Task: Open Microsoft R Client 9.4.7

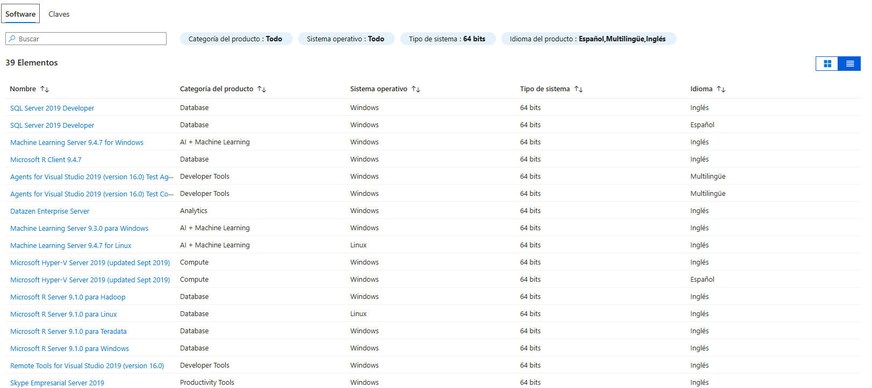Action: point(46,160)
